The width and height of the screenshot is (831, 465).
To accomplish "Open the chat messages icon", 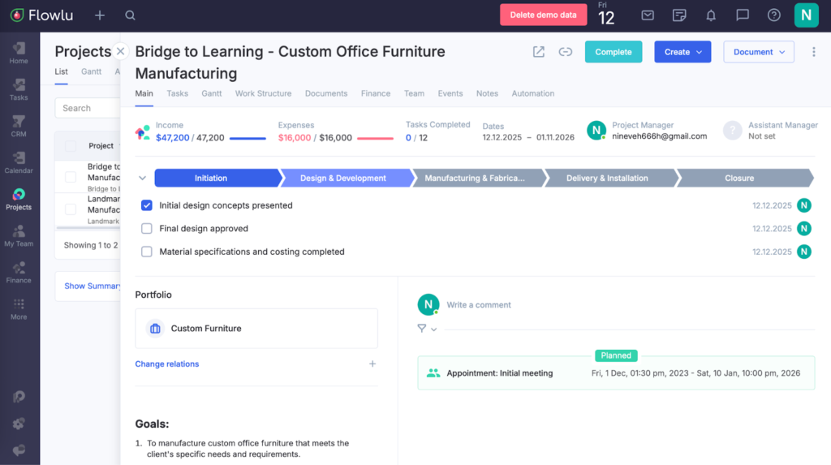I will [x=743, y=15].
